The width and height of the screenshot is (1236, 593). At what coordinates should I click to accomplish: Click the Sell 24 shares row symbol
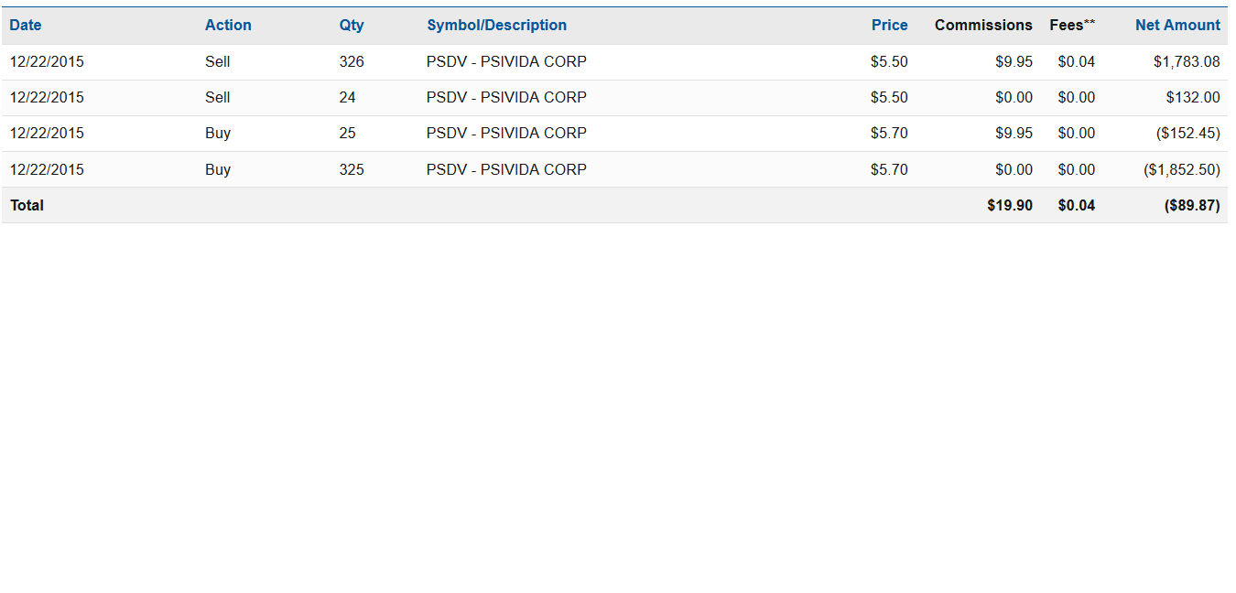(x=506, y=98)
